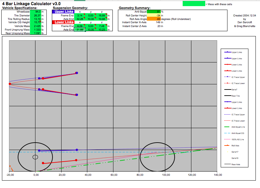Image resolution: width=260 pixels, height=188 pixels.
Task: Select the Instant Center X-Axis value 149
Action: click(158, 22)
